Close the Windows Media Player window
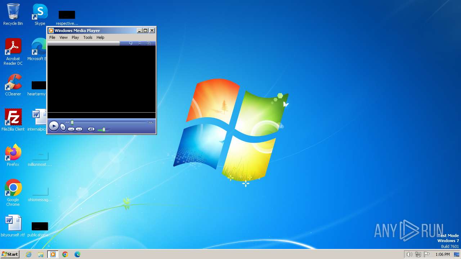 point(152,31)
